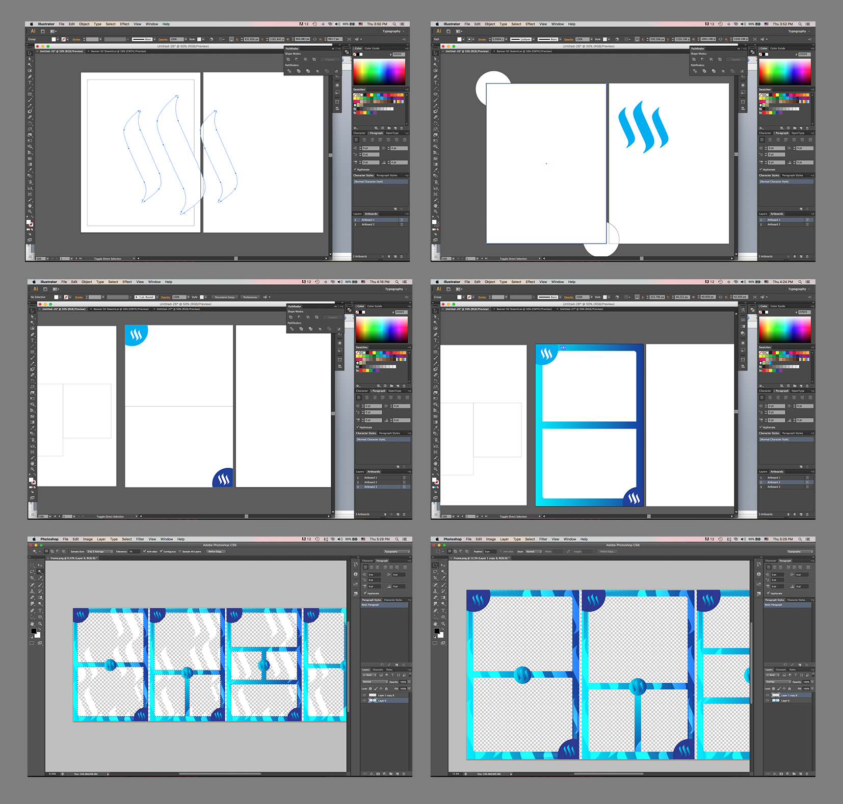Click volume icon in 5:28 PM menu bar
The height and width of the screenshot is (804, 843).
pyautogui.click(x=340, y=539)
